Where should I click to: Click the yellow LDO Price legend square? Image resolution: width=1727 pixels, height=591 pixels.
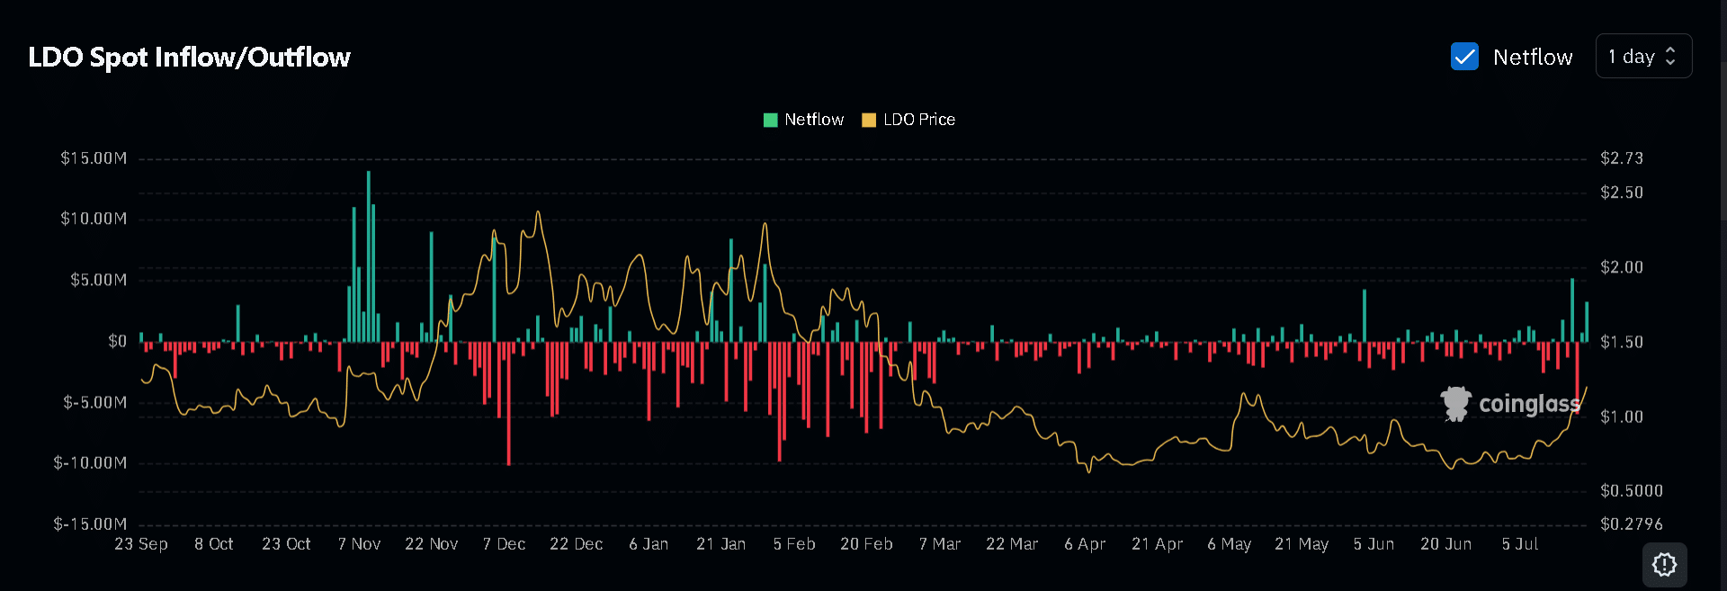tap(869, 120)
